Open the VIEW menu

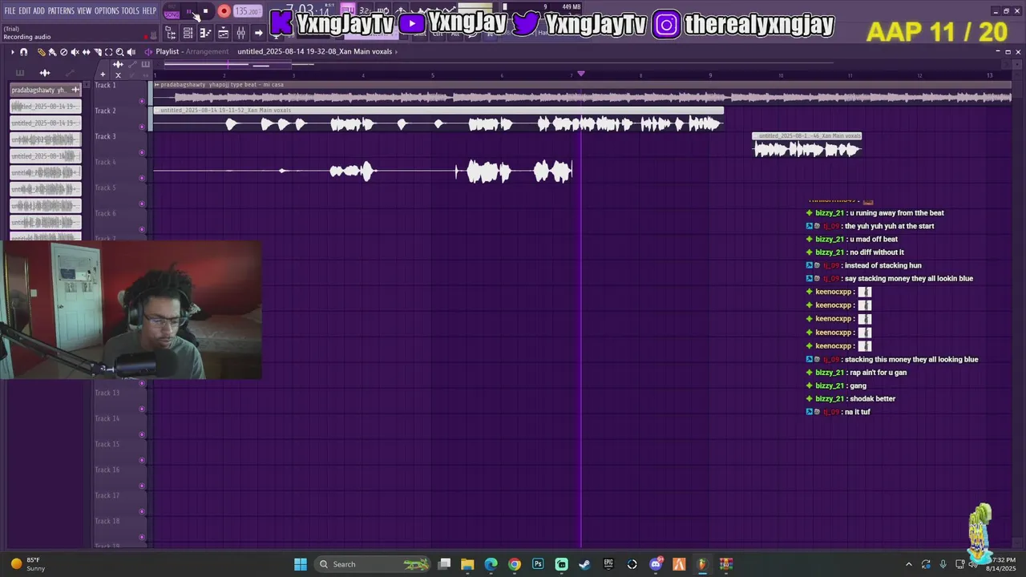click(84, 11)
